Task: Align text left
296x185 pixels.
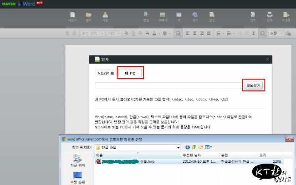Action: coord(188,33)
